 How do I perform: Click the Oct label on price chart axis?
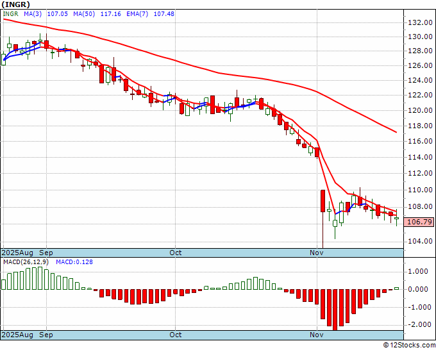(176, 253)
